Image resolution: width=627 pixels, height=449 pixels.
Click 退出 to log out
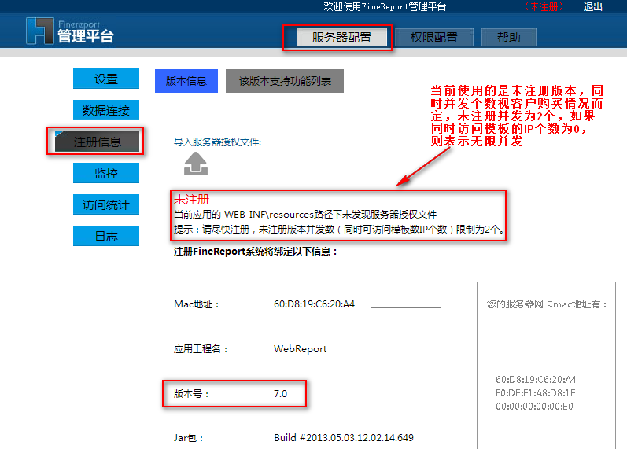592,7
